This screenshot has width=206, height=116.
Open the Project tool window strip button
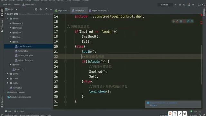[x=2, y=13]
